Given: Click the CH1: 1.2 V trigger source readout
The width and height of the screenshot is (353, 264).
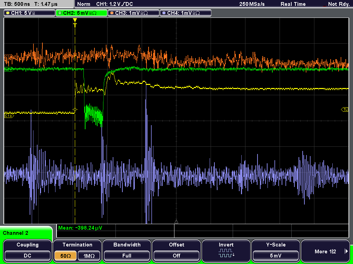Looking at the screenshot, I should 114,4.
